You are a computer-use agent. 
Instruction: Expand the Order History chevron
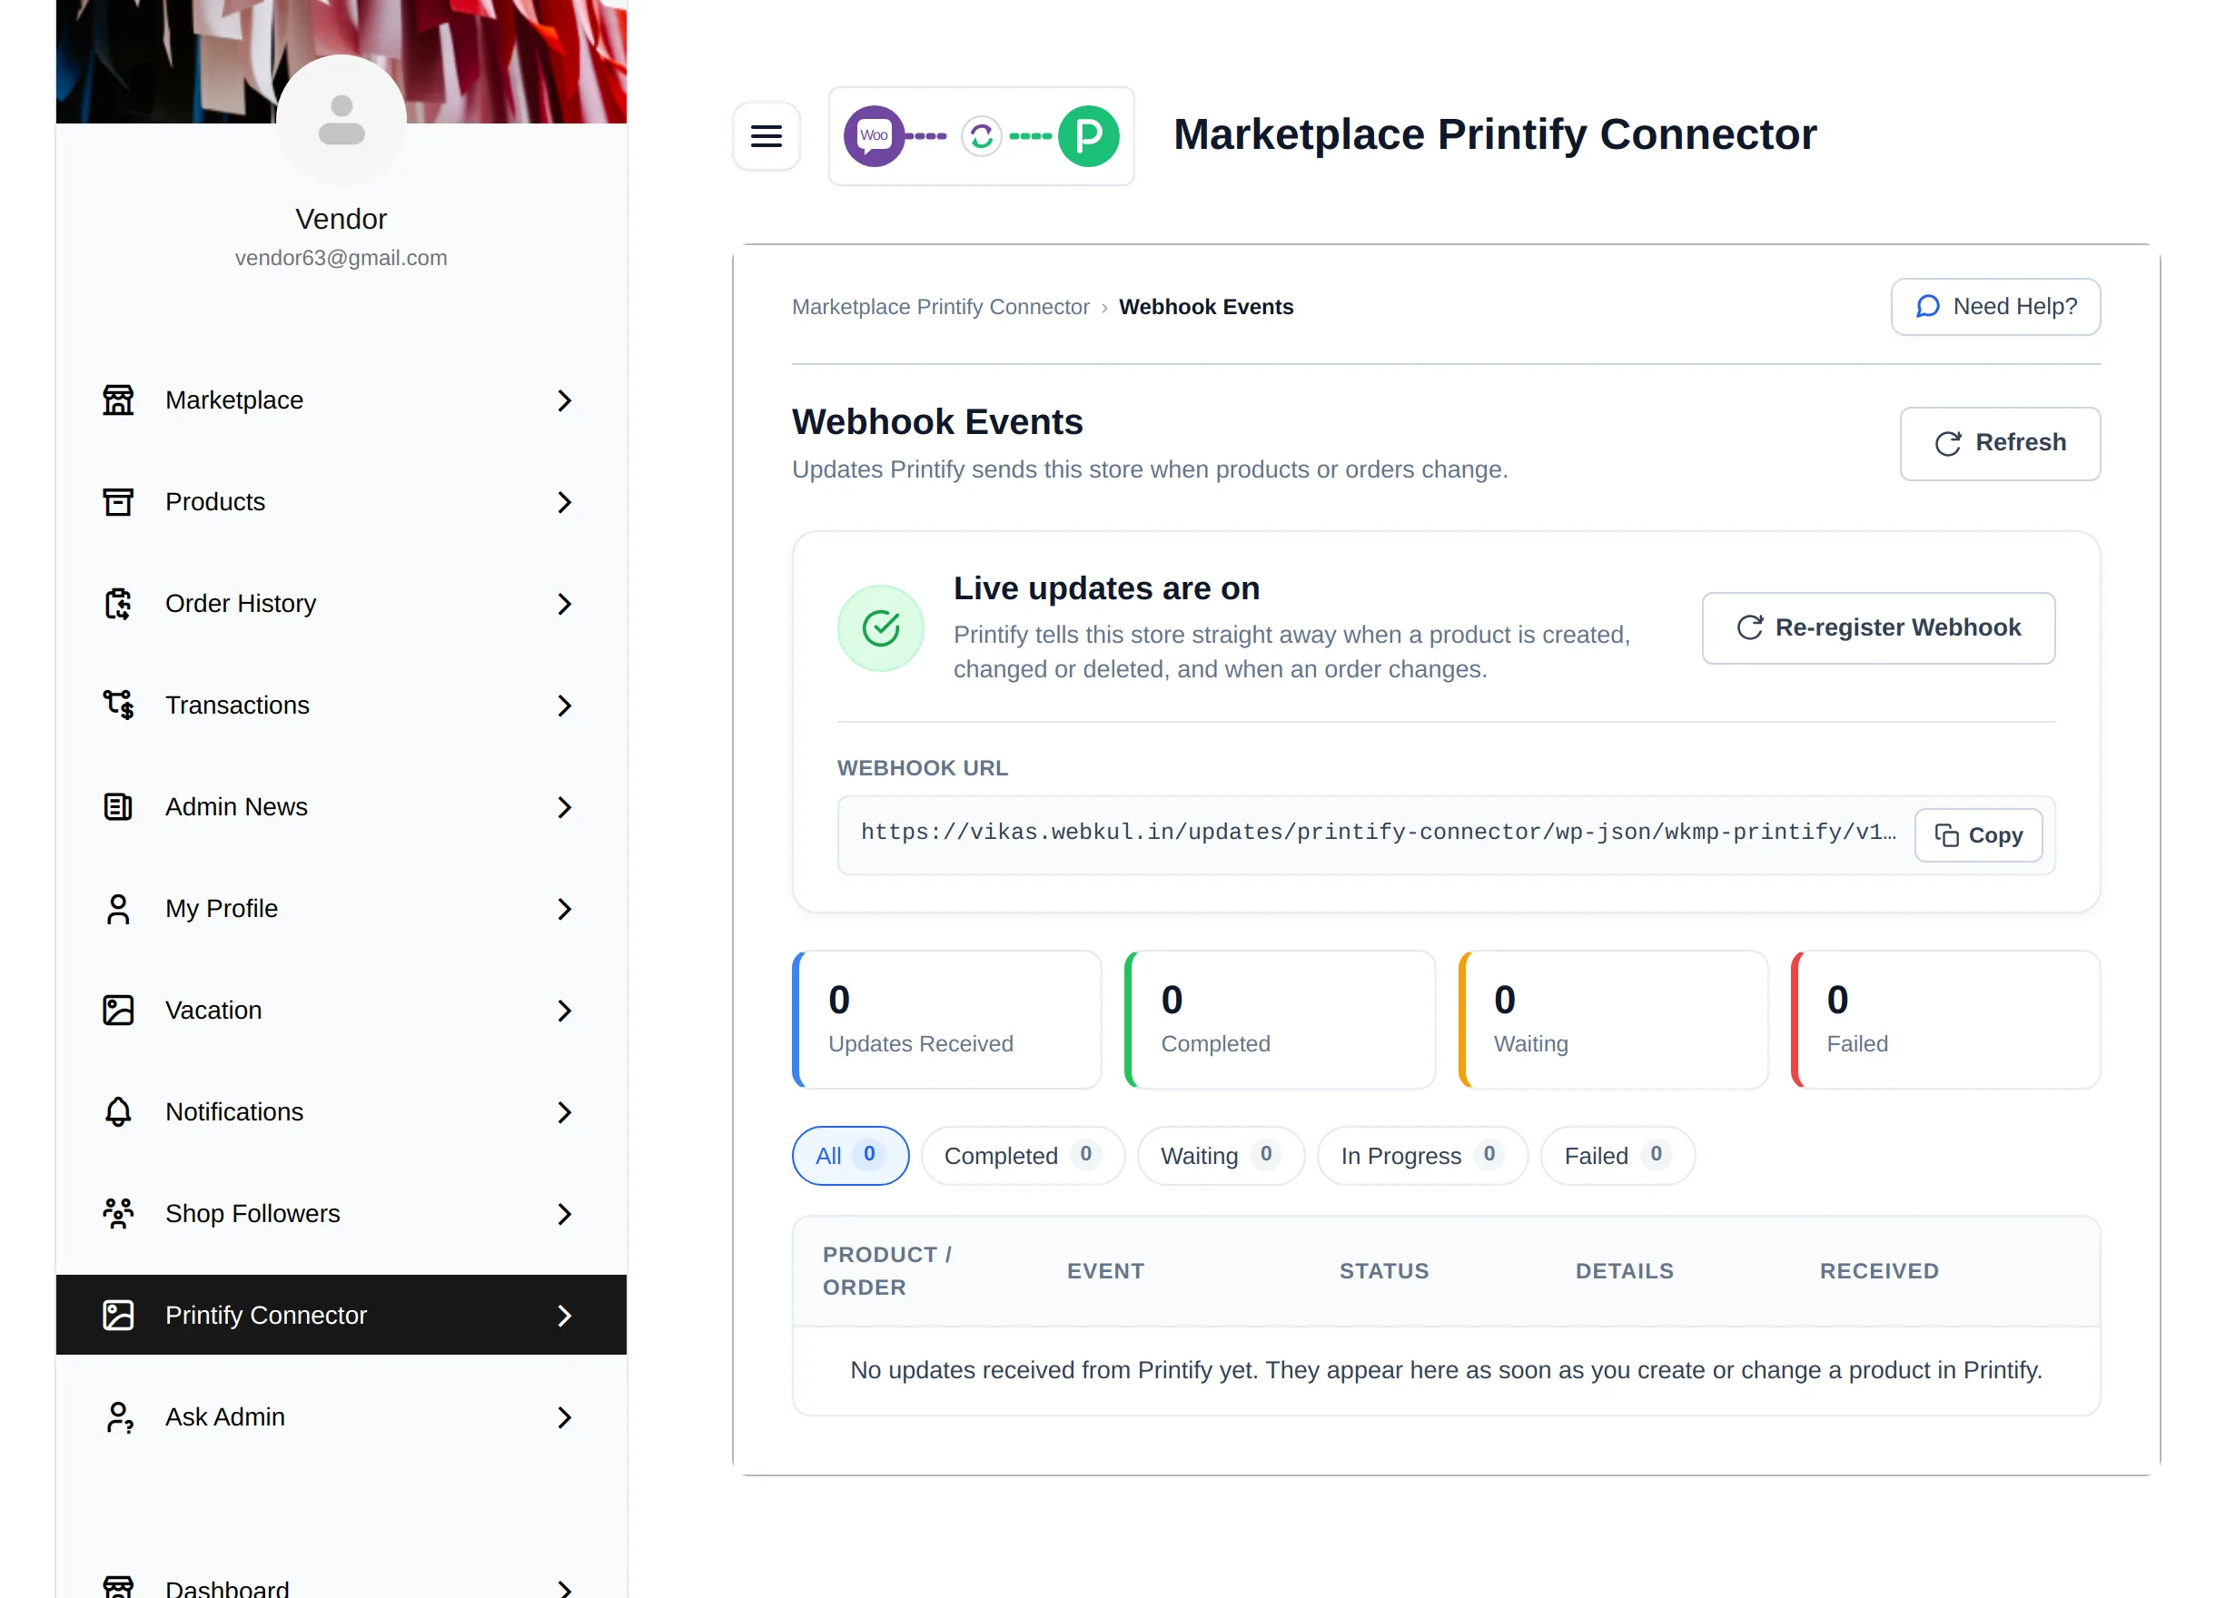coord(564,604)
